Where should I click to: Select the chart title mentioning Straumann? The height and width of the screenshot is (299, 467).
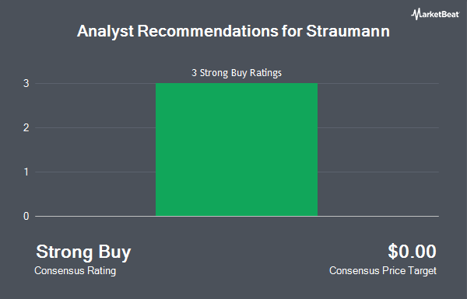point(233,31)
